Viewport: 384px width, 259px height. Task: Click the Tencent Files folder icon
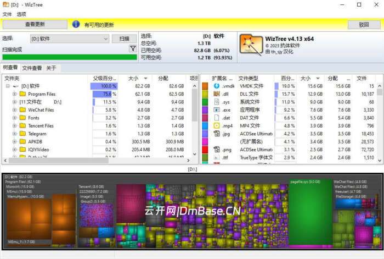tap(23, 126)
